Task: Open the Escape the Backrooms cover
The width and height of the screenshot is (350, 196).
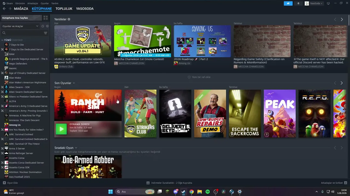Action: point(245,114)
